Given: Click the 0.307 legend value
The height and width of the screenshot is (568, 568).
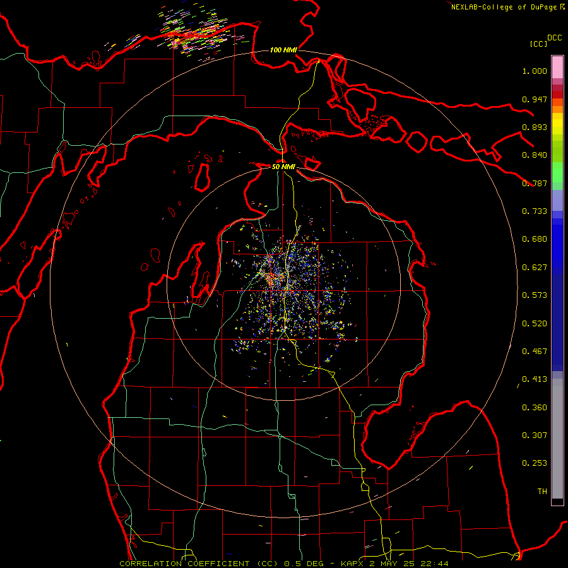Looking at the screenshot, I should [x=535, y=435].
